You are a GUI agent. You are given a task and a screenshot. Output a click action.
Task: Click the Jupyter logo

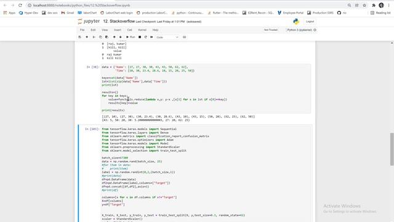[89, 22]
